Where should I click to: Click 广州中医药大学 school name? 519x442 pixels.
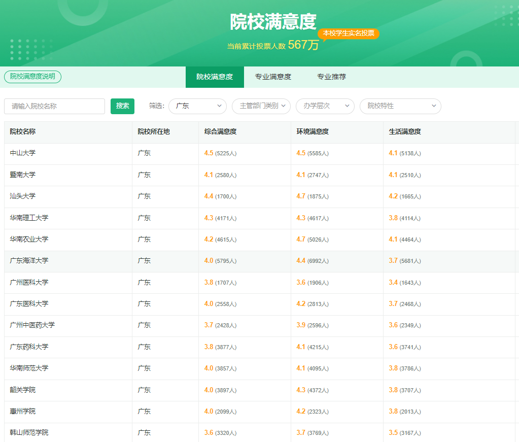[x=32, y=325]
